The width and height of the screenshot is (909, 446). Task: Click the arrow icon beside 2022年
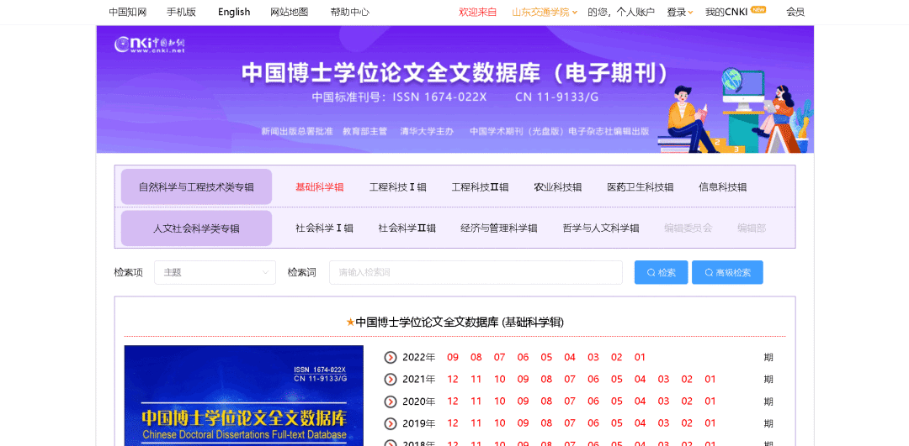pos(391,358)
